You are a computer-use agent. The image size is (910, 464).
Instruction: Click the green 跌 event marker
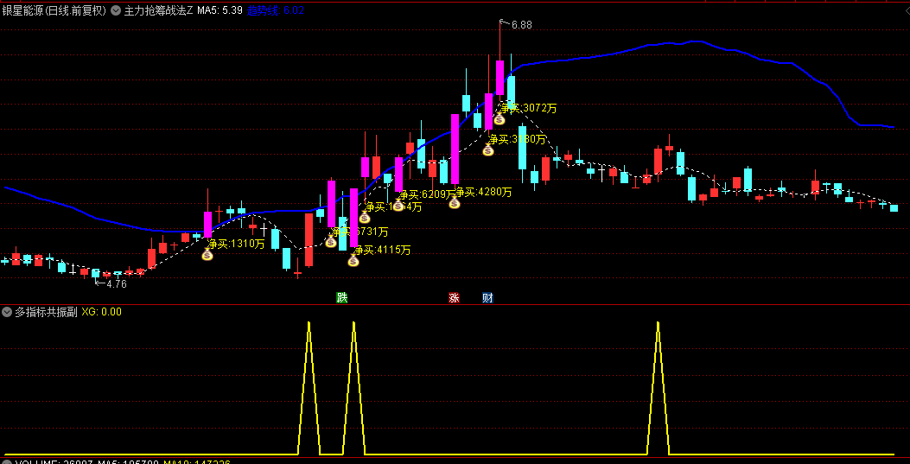pyautogui.click(x=342, y=298)
